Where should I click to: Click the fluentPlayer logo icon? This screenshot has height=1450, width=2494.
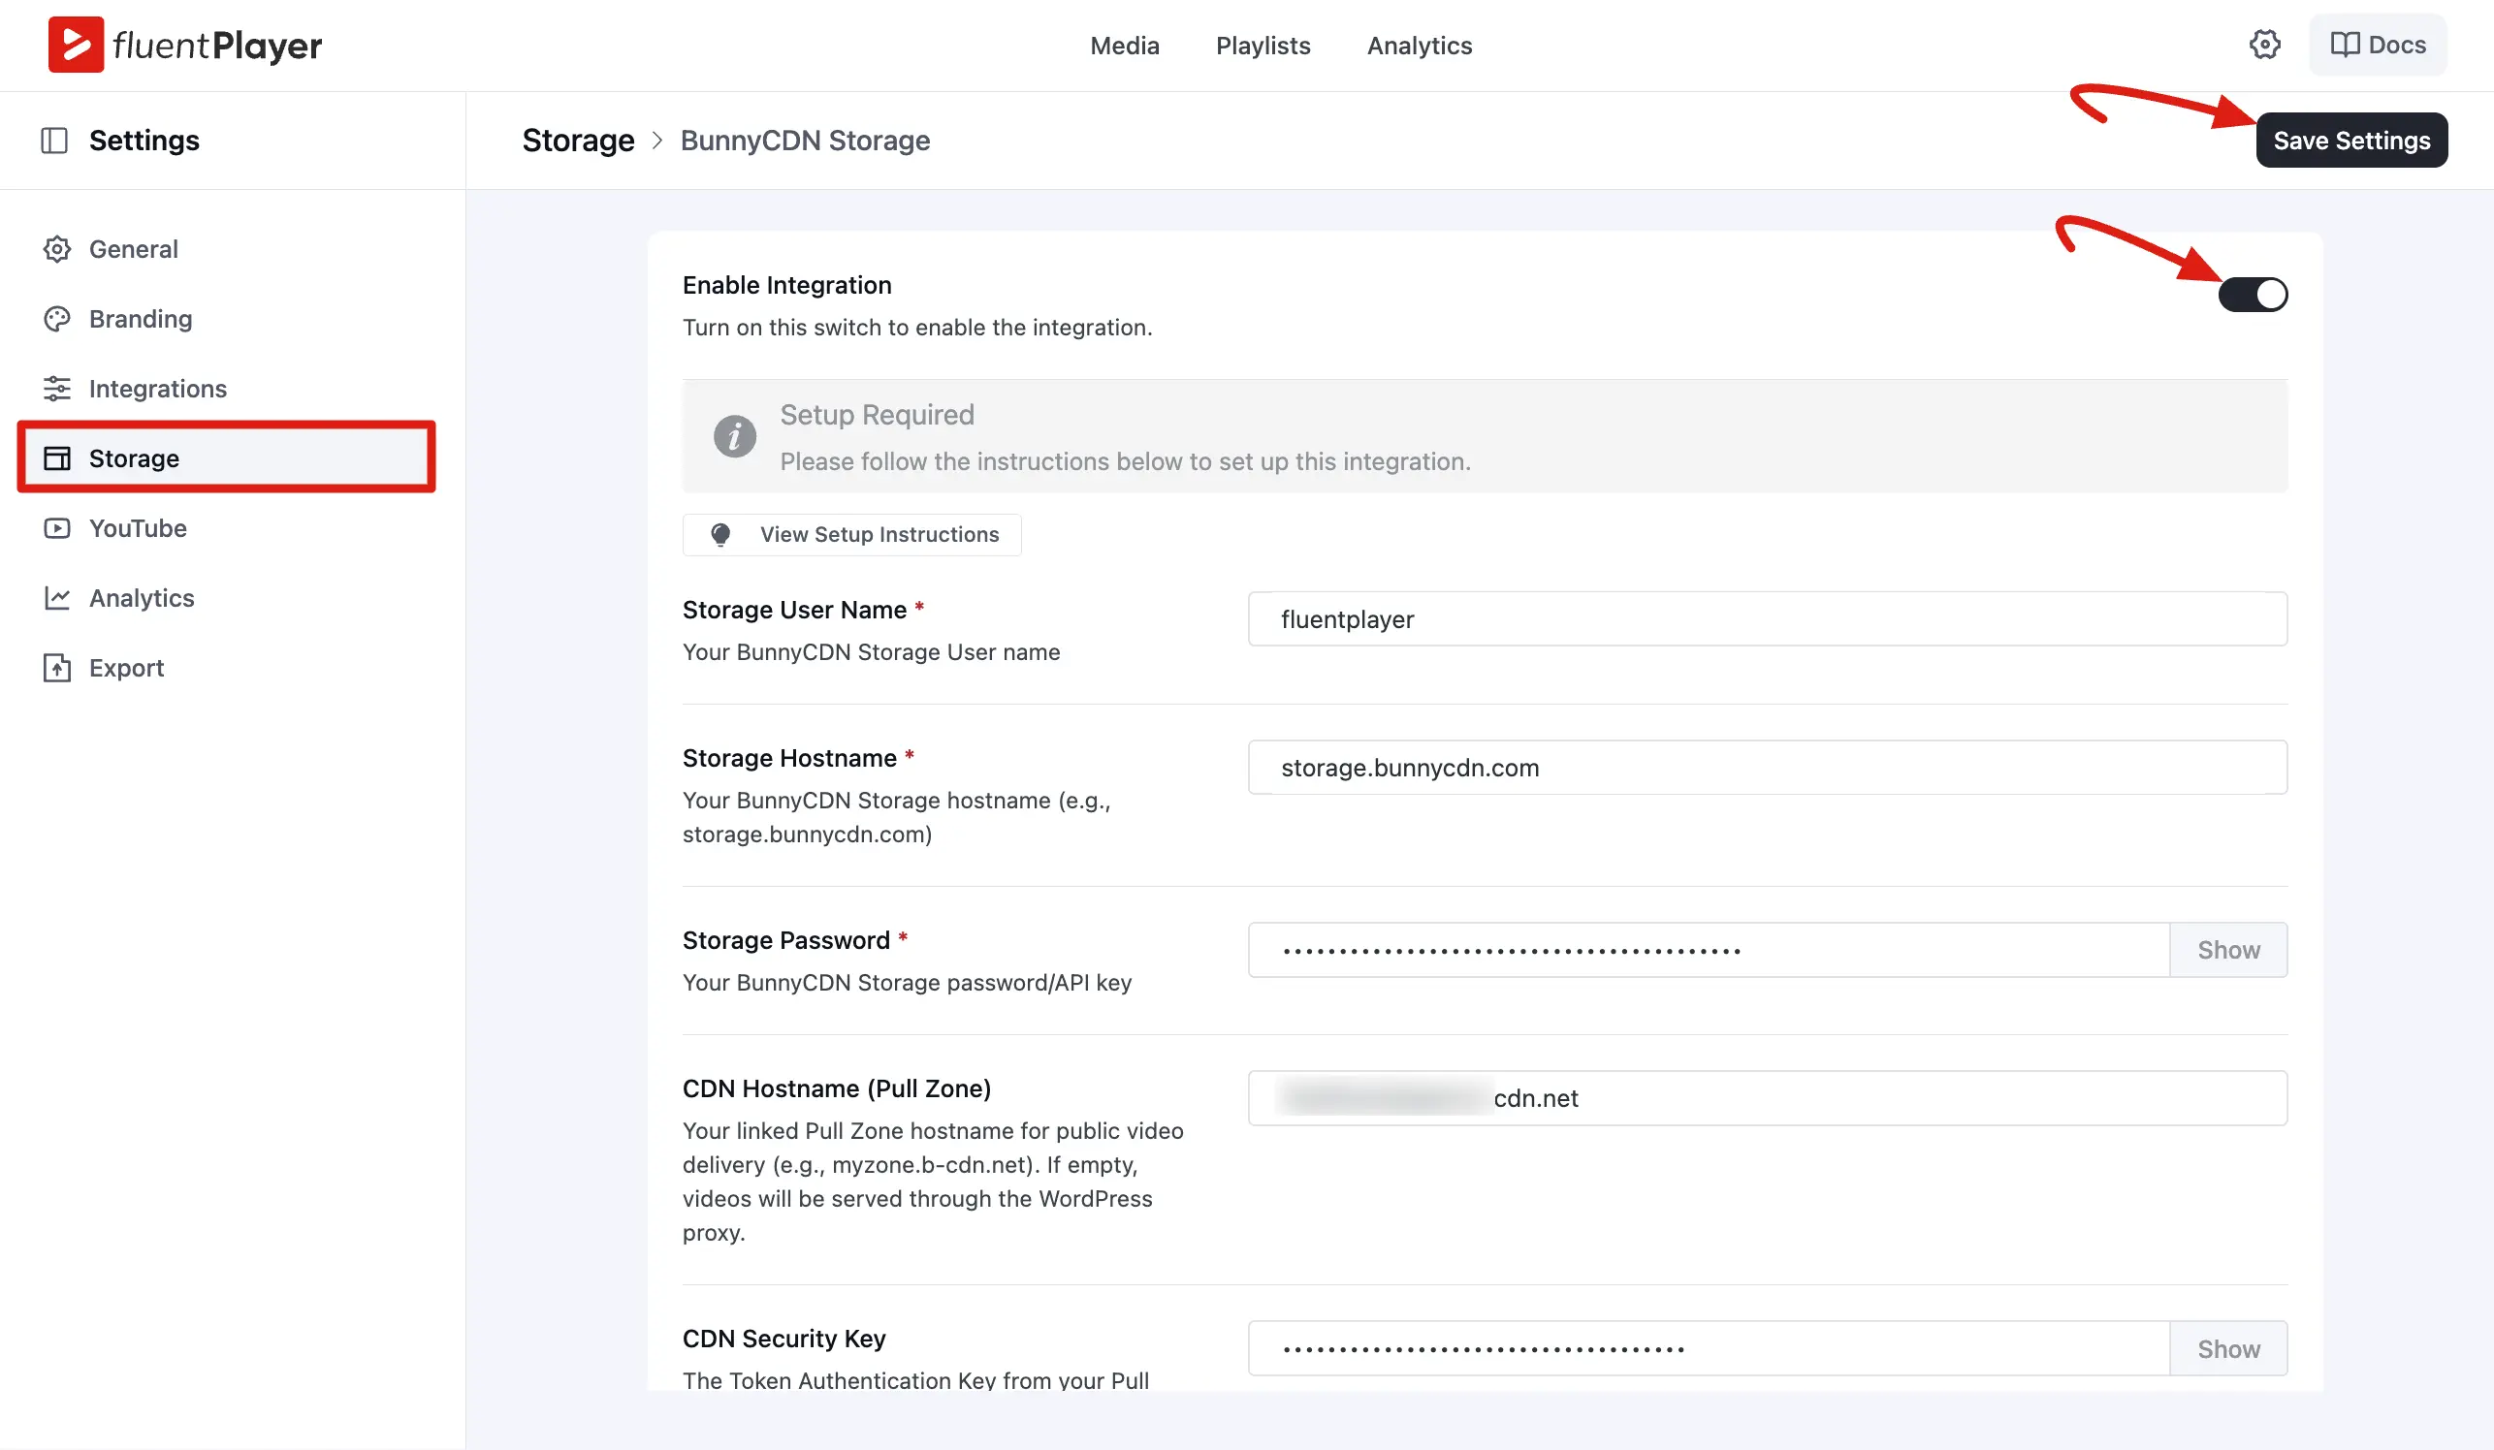click(x=77, y=45)
